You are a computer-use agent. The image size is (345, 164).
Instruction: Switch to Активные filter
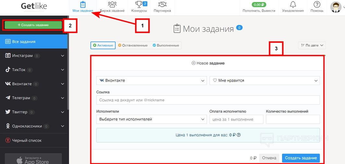(x=103, y=45)
